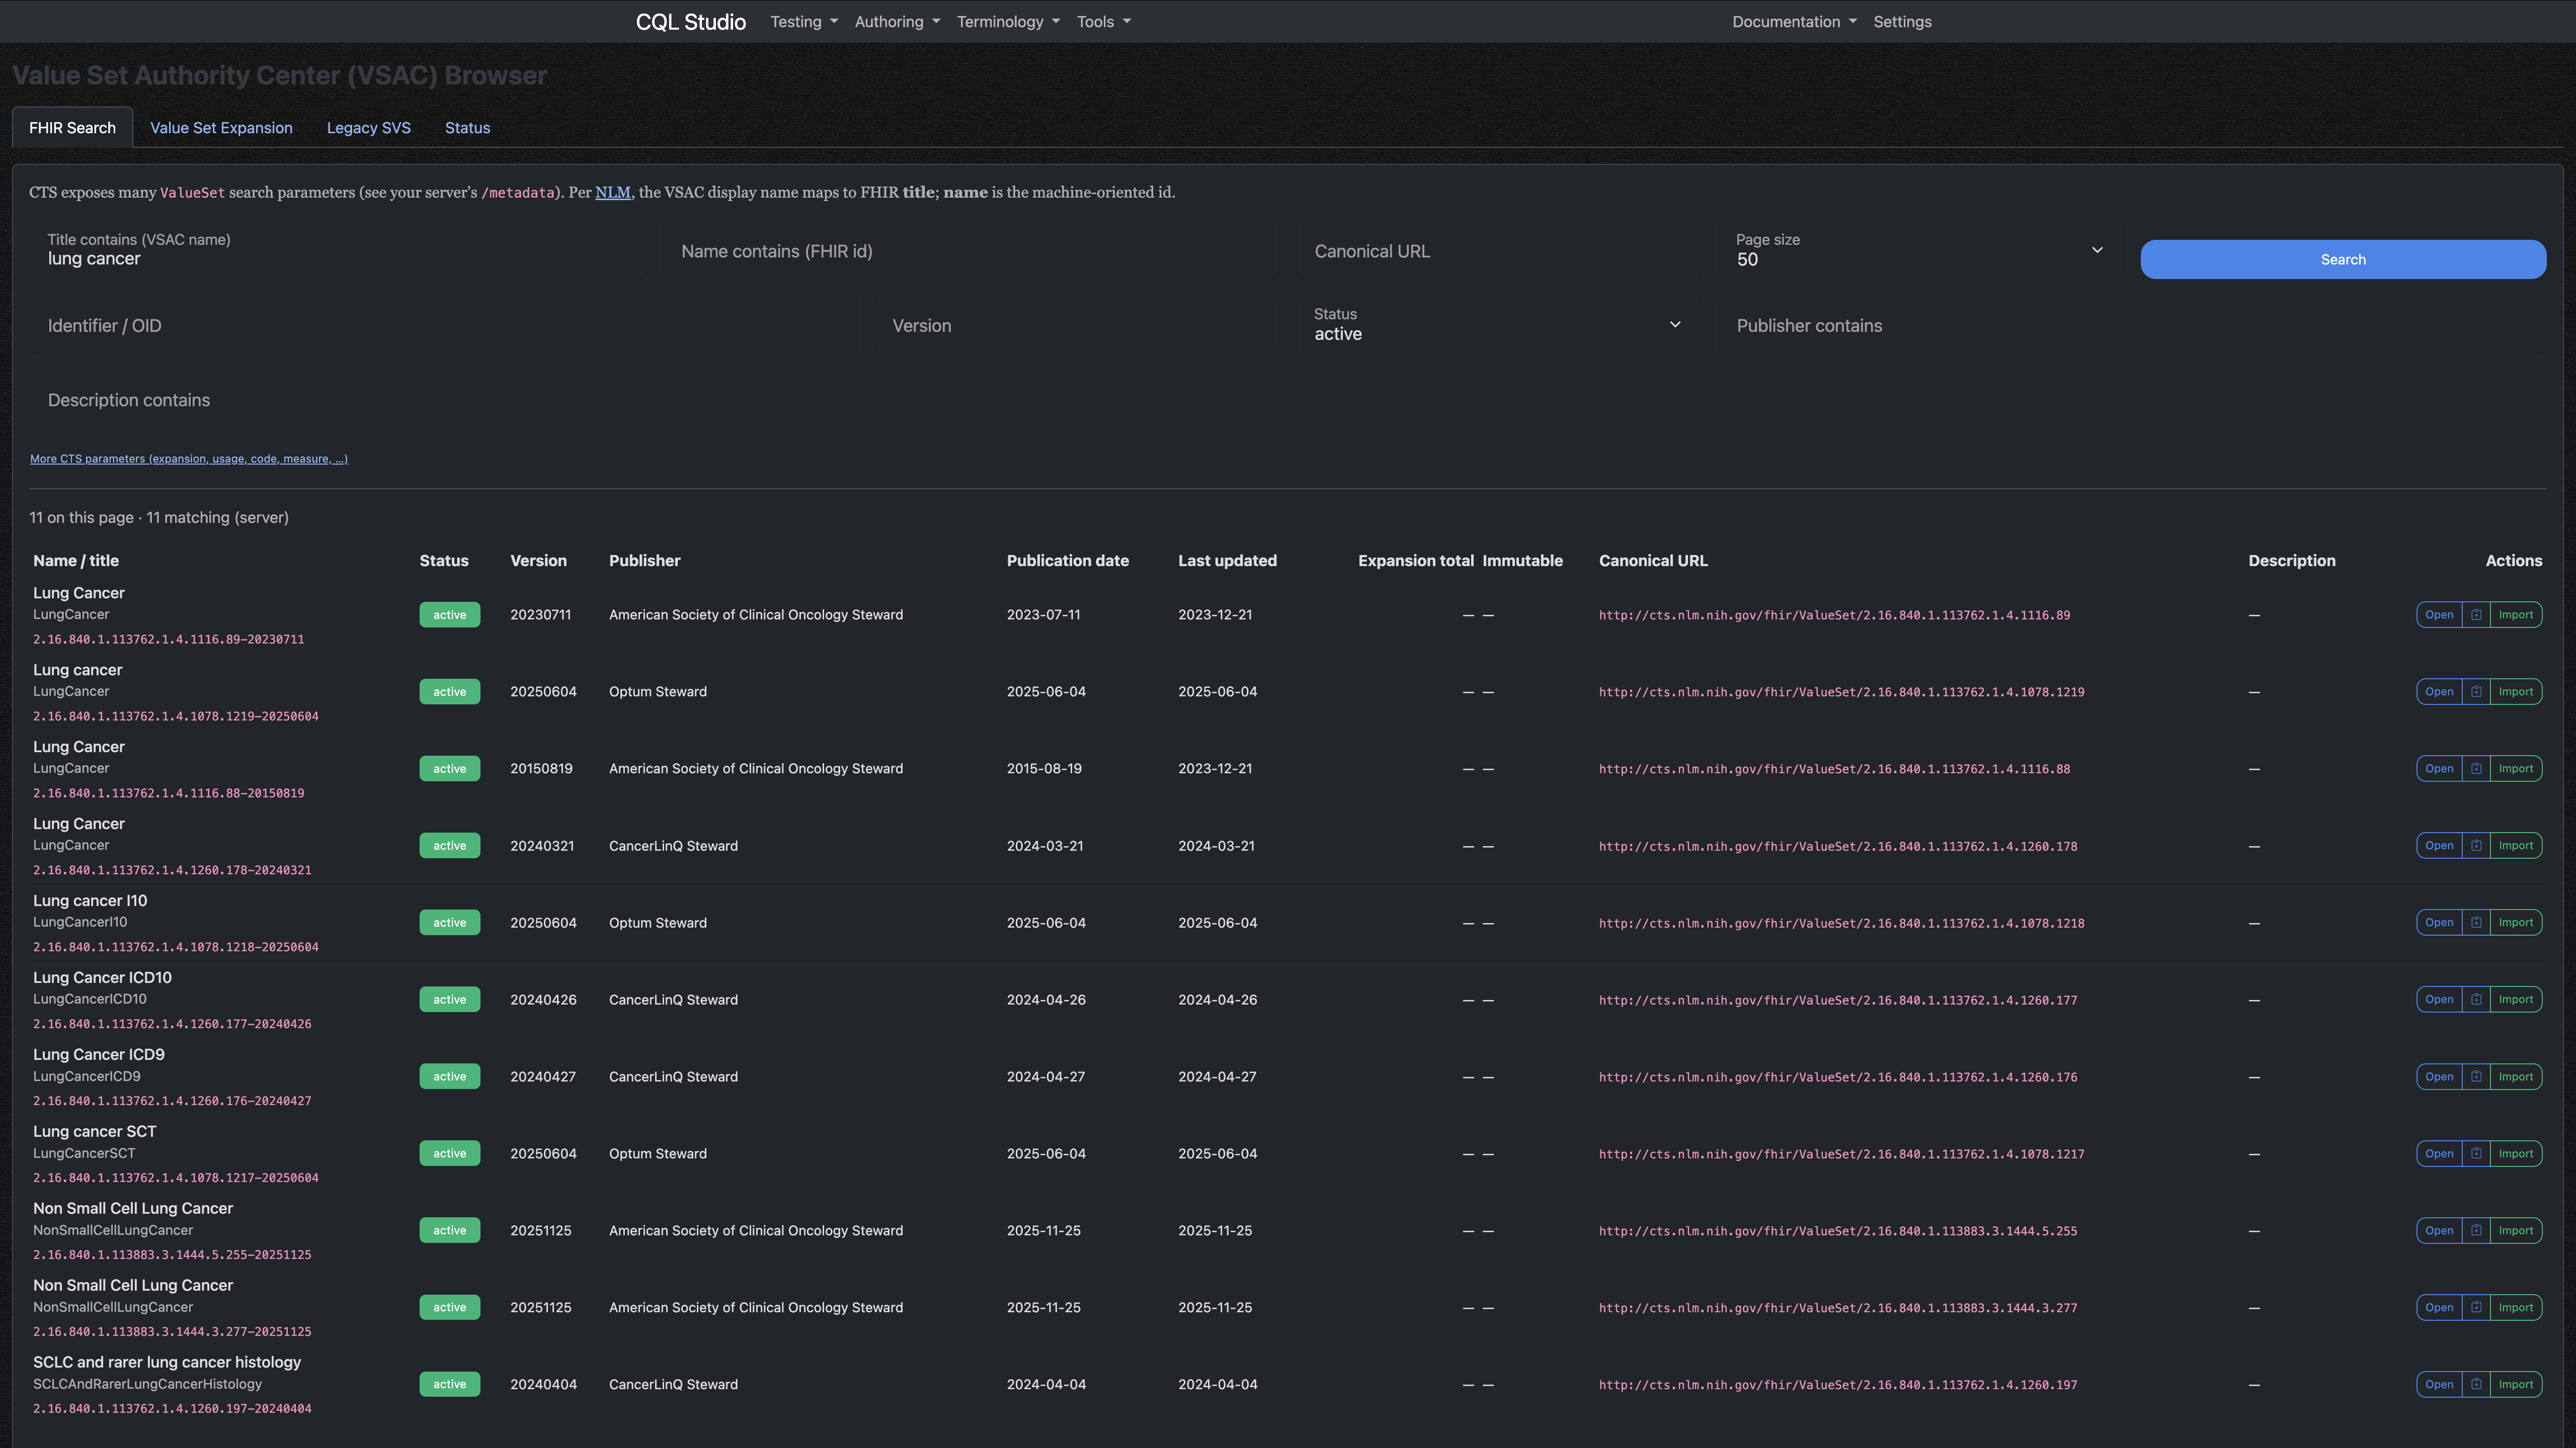Expand More CTS parameters link
This screenshot has height=1448, width=2576.
point(189,459)
